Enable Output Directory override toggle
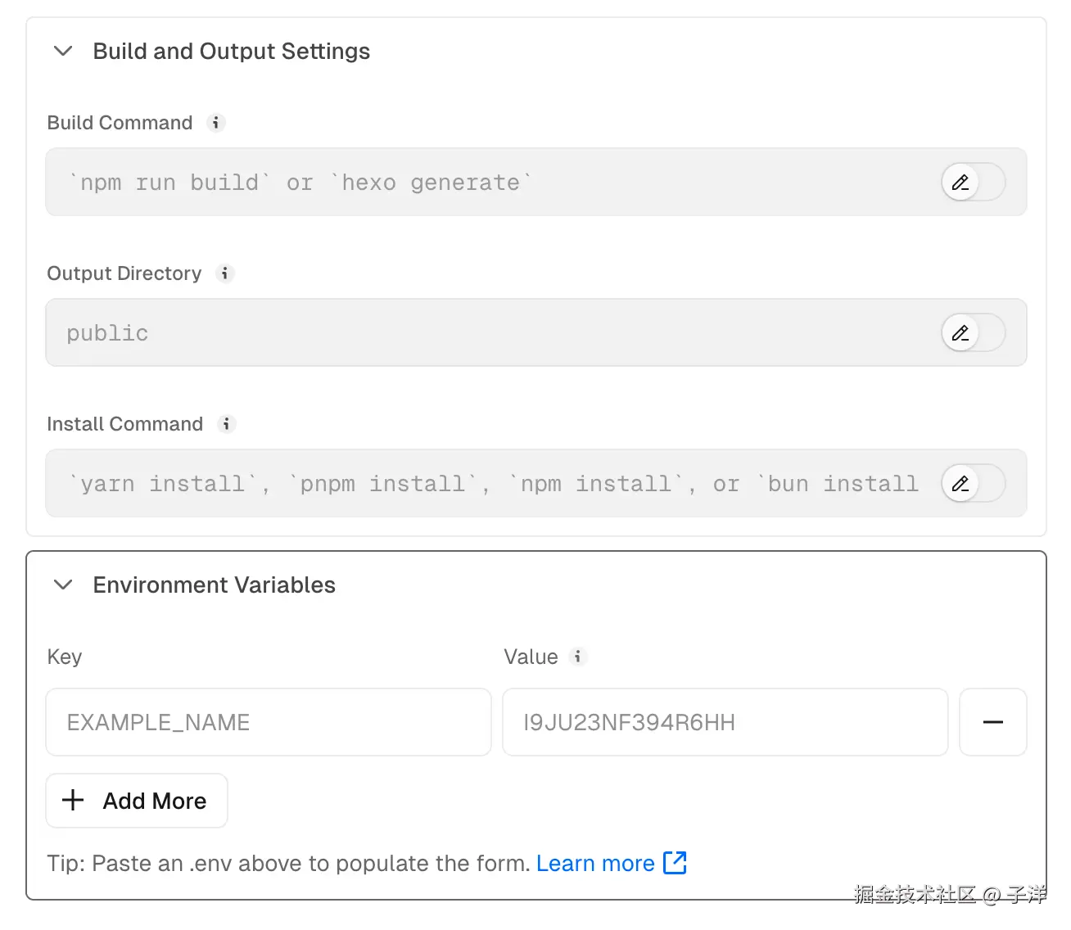This screenshot has height=930, width=1071. [x=973, y=333]
